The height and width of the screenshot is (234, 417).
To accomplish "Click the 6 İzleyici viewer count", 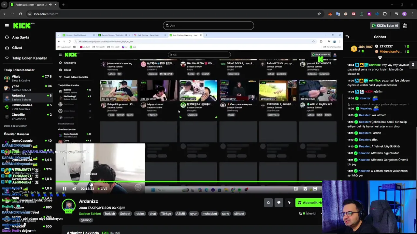I will [x=308, y=214].
